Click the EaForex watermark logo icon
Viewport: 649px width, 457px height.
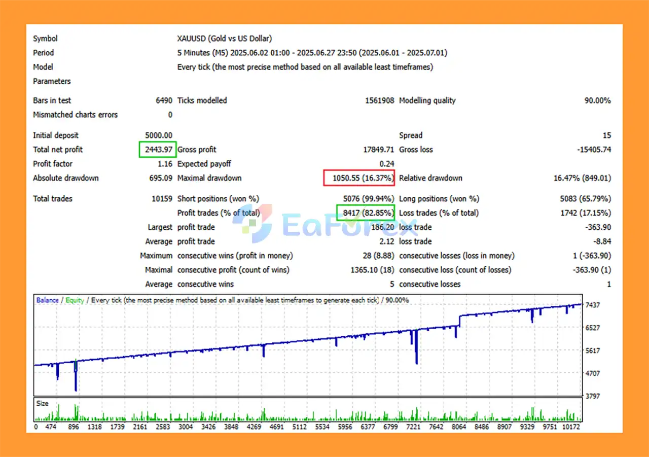click(x=253, y=222)
